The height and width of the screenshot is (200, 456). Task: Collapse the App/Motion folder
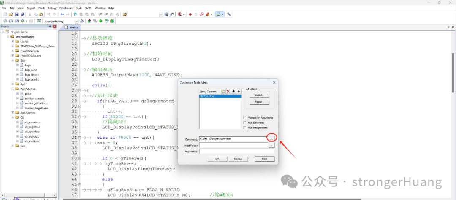point(13,89)
